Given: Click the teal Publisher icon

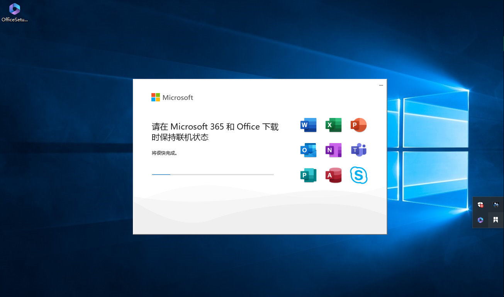Looking at the screenshot, I should [308, 175].
